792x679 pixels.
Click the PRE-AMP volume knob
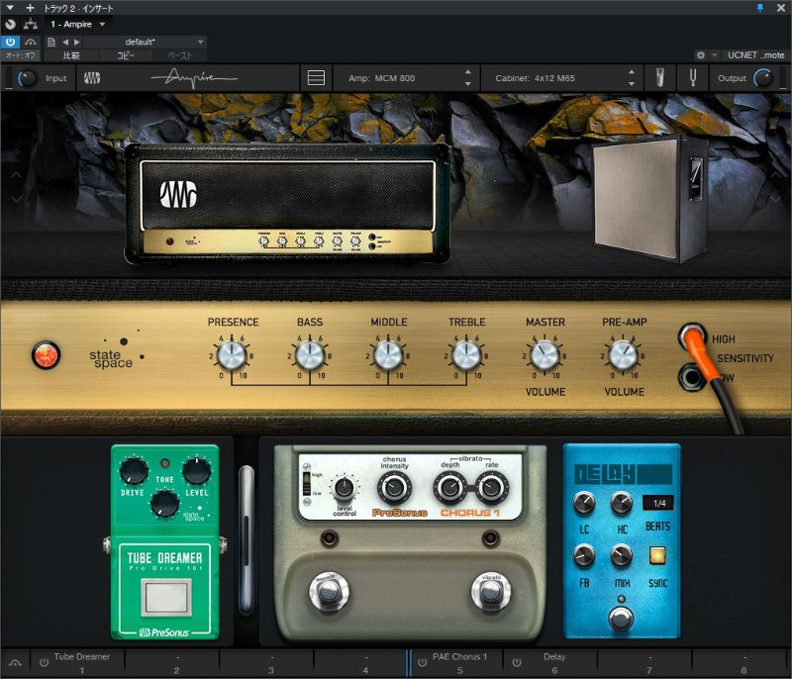tap(623, 355)
